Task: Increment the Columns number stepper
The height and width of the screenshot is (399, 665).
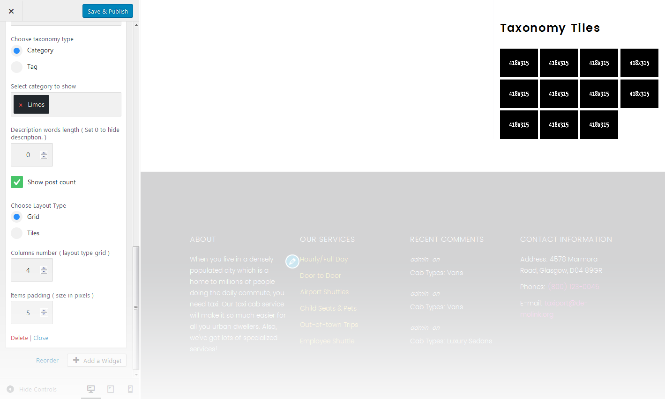Action: tap(44, 267)
